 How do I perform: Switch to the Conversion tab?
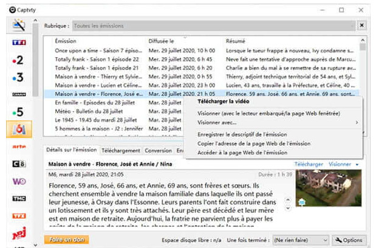[x=159, y=151]
